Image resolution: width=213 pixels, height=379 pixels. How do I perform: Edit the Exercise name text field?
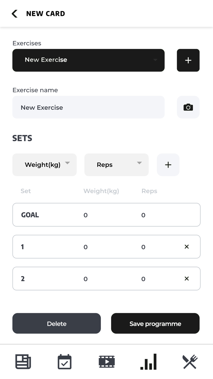88,107
